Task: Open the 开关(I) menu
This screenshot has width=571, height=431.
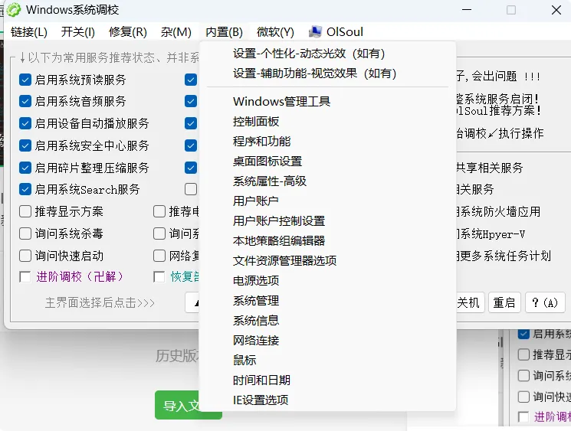Action: [x=78, y=32]
